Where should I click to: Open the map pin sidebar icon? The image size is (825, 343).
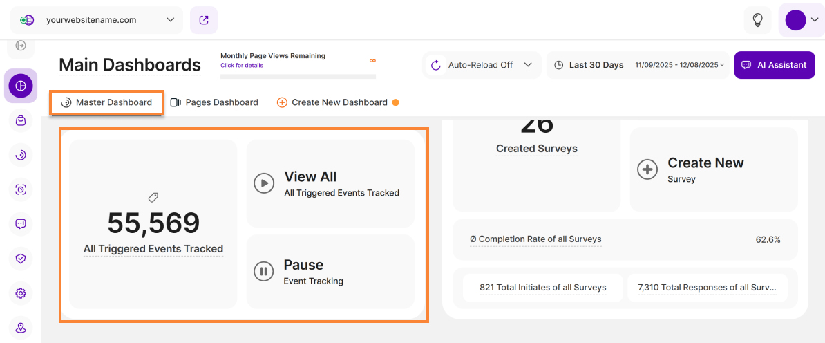coord(21,328)
